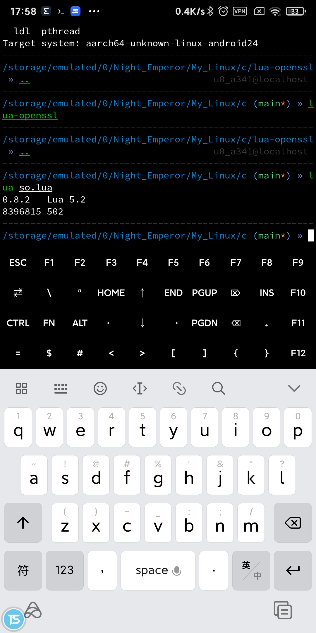Image resolution: width=316 pixels, height=633 pixels.
Task: Switch to the symbols 符 keyboard
Action: (x=23, y=570)
